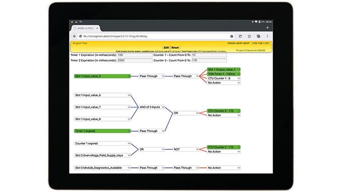Viewport: 342px width, 192px height.
Task: Open TON Timer 1 : 100ms action dropdown
Action: (224, 74)
